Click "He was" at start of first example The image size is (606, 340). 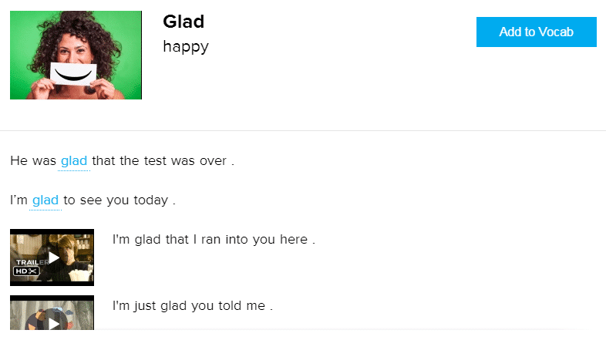(33, 161)
